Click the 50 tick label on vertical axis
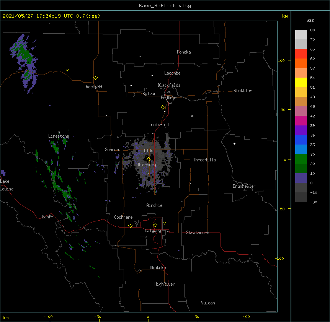This screenshot has width=330, height=322. 283,110
